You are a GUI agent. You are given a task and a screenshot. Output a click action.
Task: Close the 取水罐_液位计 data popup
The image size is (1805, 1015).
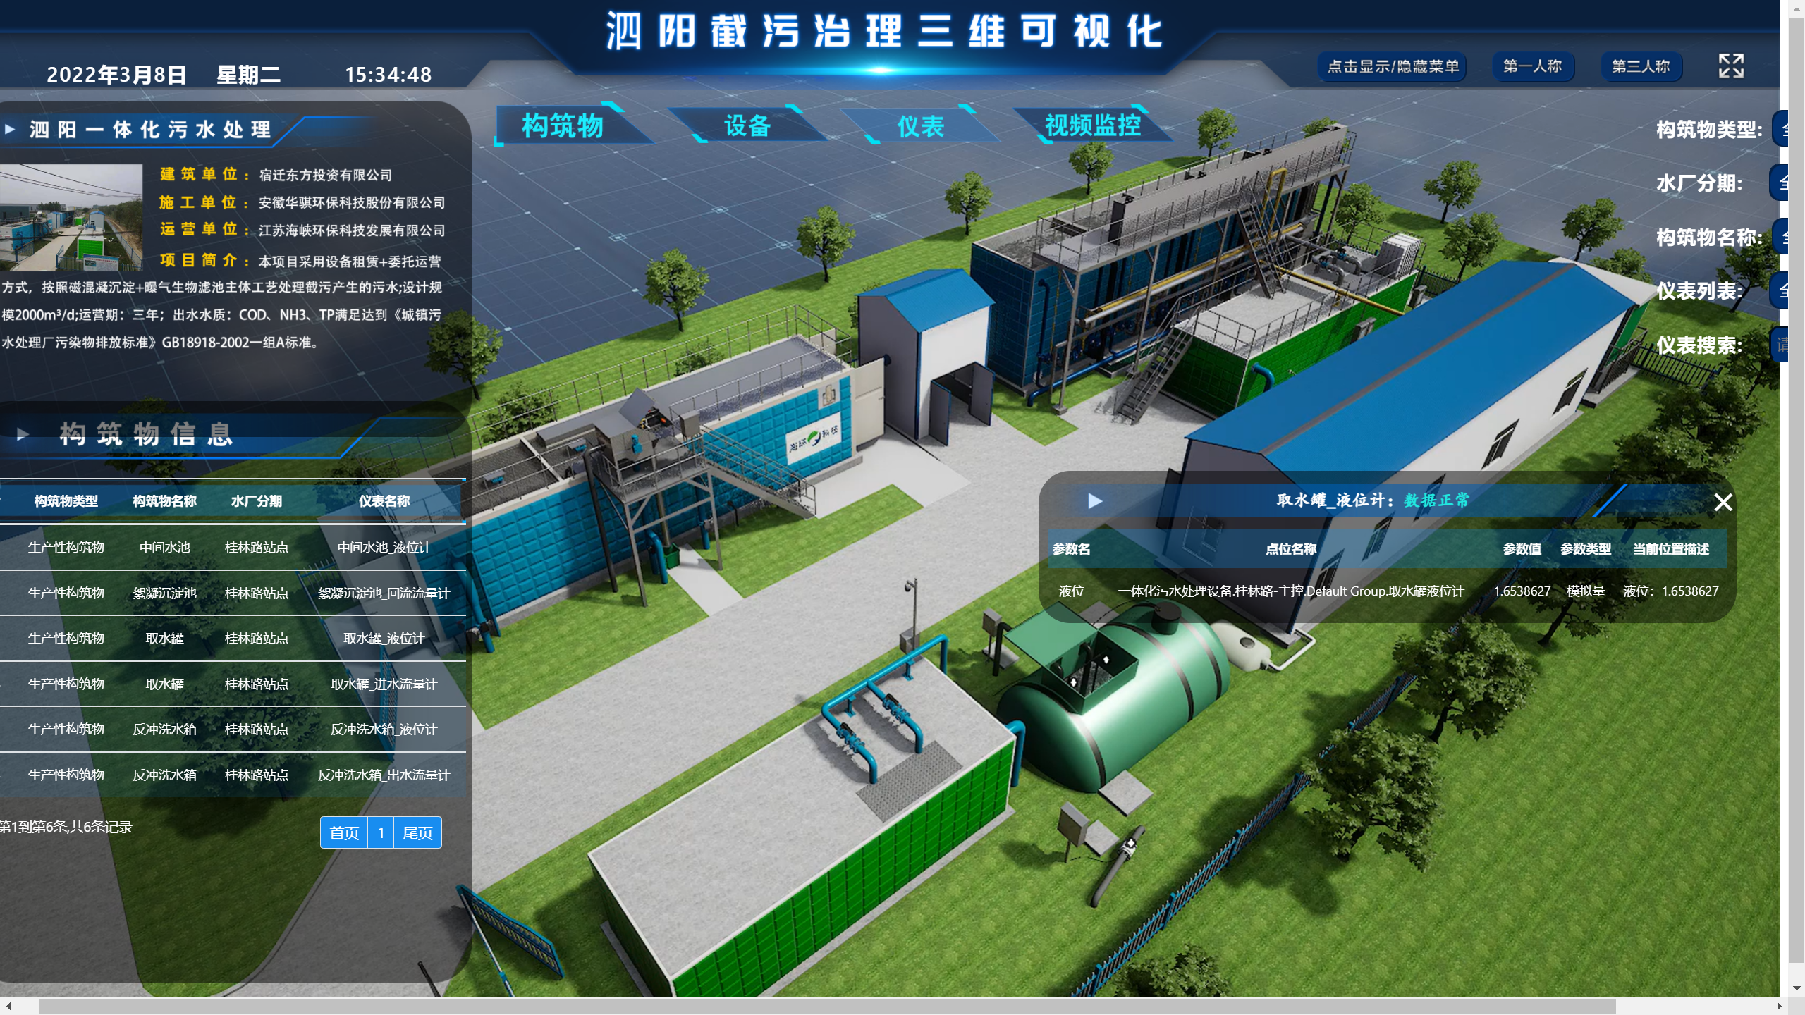pos(1723,503)
